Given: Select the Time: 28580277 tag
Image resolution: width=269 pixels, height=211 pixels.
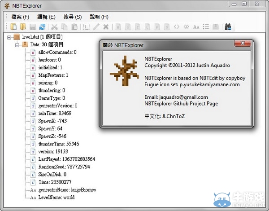Looking at the screenshot, I should click(55, 182).
